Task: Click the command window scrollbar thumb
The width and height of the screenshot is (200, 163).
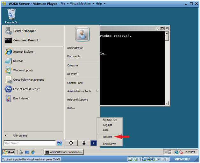Action: (x=167, y=38)
